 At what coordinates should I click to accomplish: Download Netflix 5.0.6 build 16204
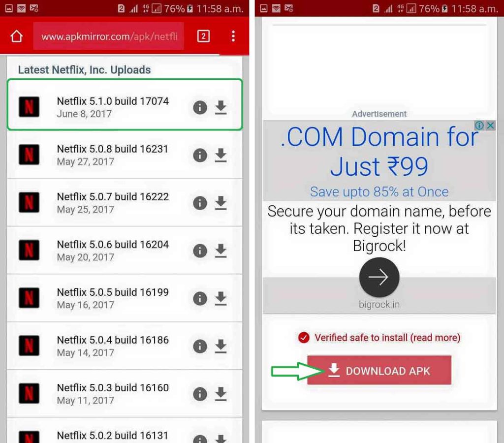click(x=221, y=251)
